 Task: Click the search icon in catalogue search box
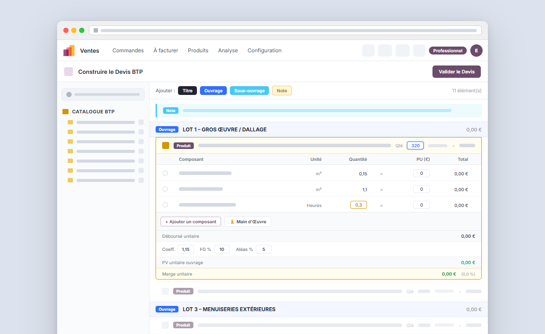(69, 94)
